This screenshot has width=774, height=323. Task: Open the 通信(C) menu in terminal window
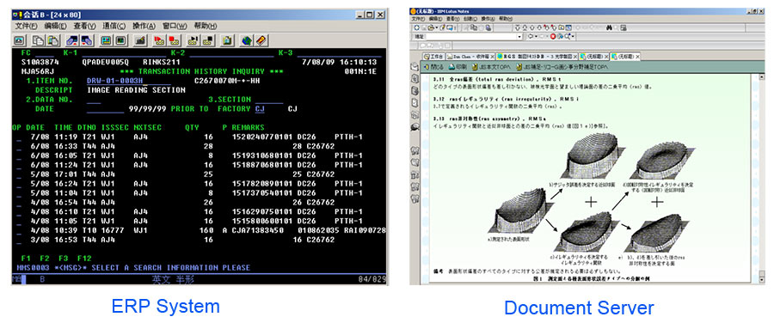[x=114, y=26]
